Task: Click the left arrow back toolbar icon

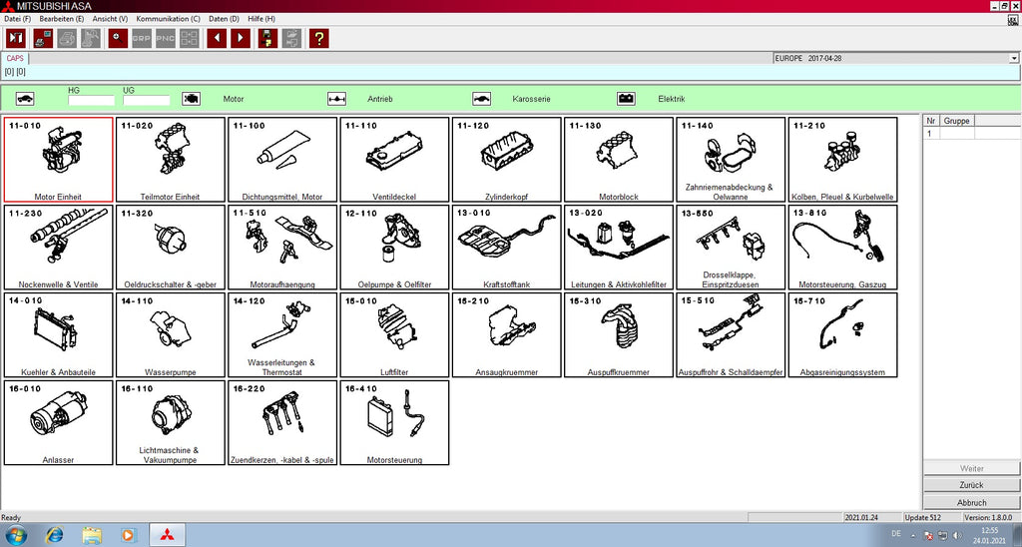Action: [217, 39]
